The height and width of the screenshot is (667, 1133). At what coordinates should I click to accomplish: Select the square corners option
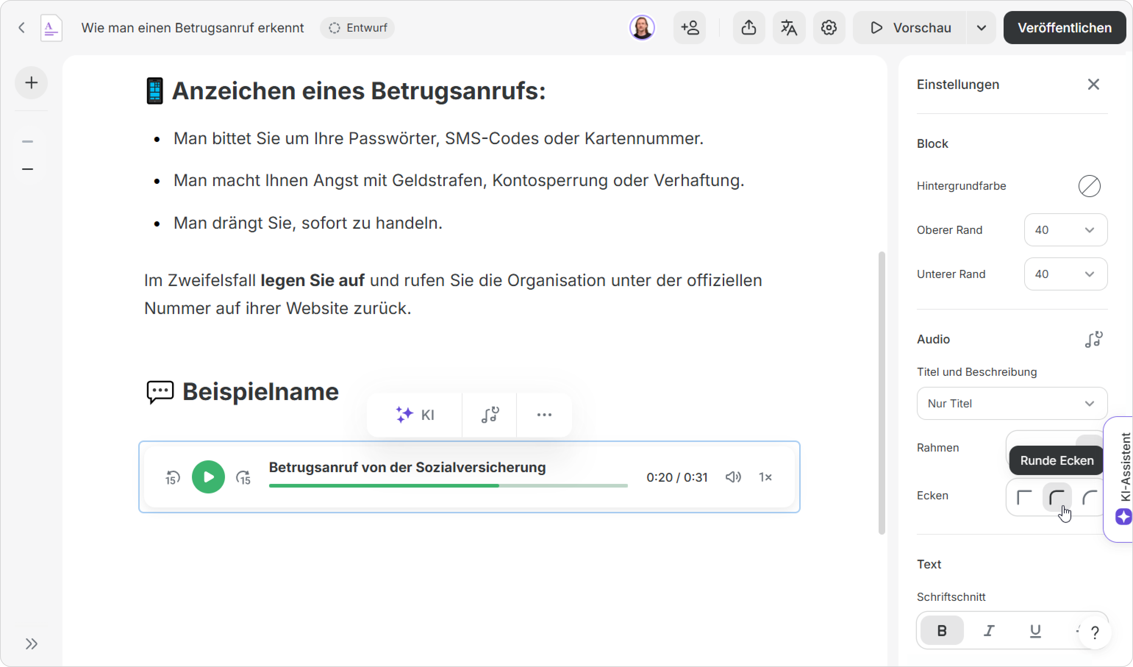(1024, 497)
